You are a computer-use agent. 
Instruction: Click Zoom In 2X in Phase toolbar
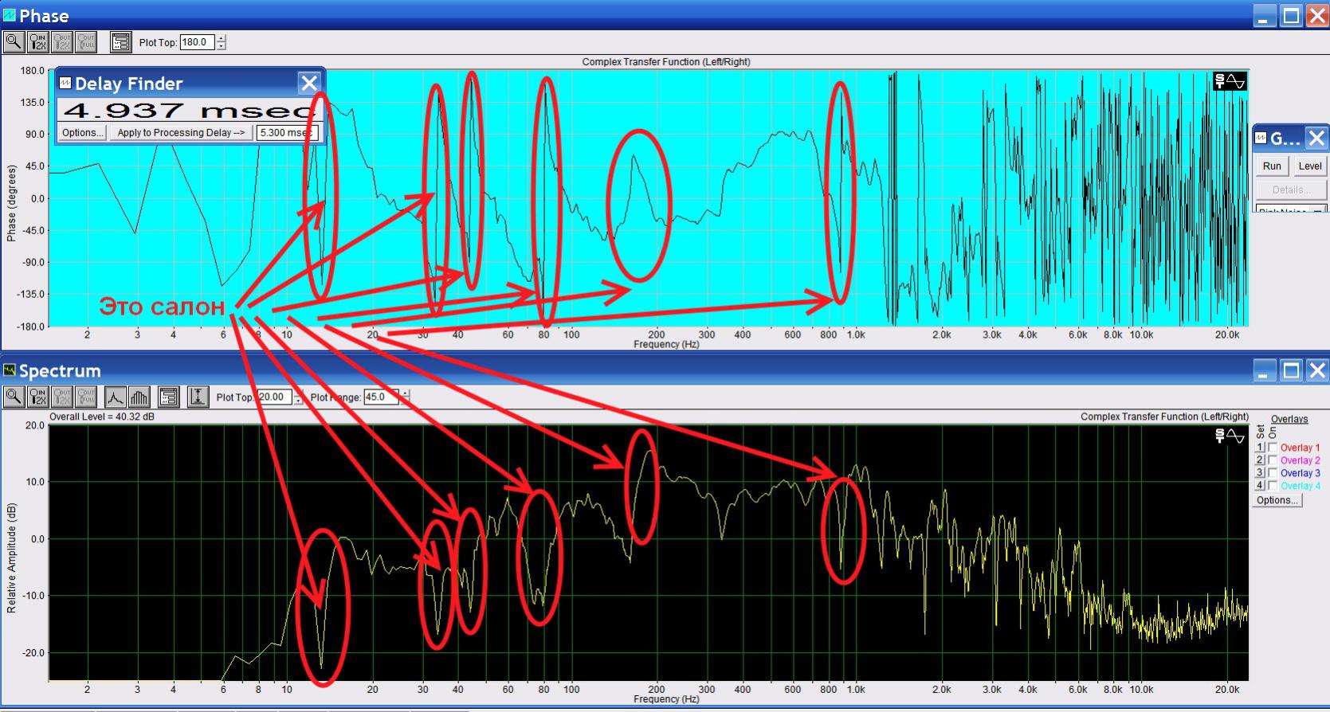click(37, 42)
